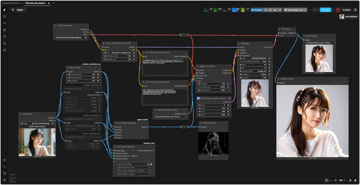The image size is (360, 185).
Task: Enable the OpenPose Pose toggle
Action: 151,168
